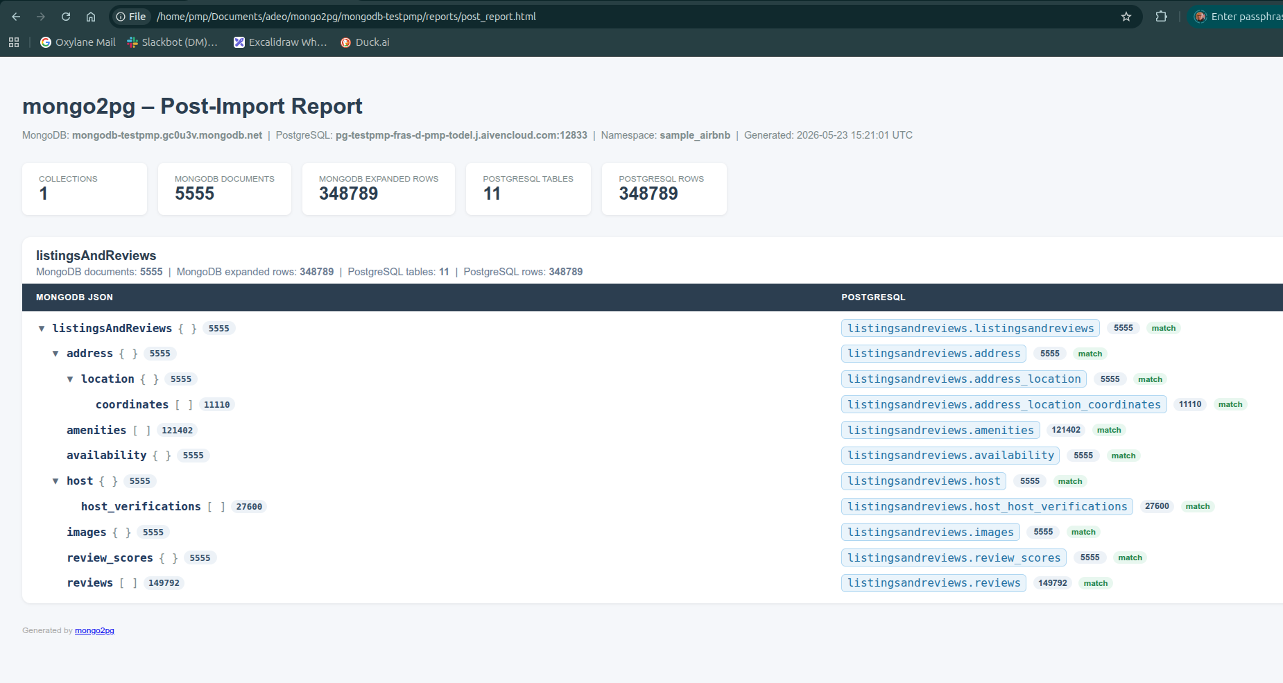
Task: Click the match badge in host_host_verifications row
Action: point(1198,506)
